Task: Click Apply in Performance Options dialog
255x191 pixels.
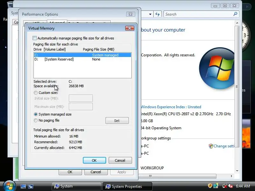Action: click(122, 172)
